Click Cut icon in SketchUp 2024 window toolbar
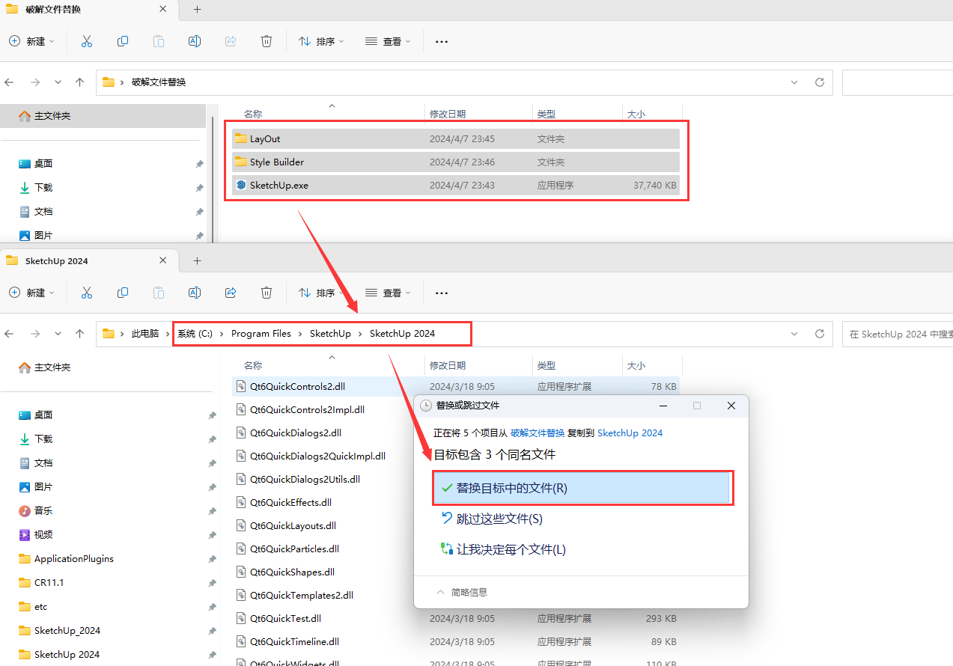953x666 pixels. 87,293
